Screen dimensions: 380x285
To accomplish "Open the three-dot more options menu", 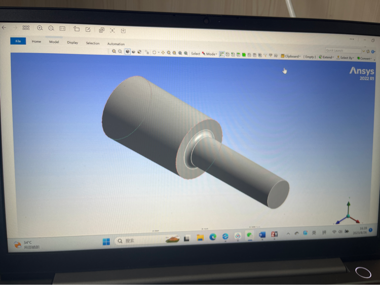I will click(352, 39).
